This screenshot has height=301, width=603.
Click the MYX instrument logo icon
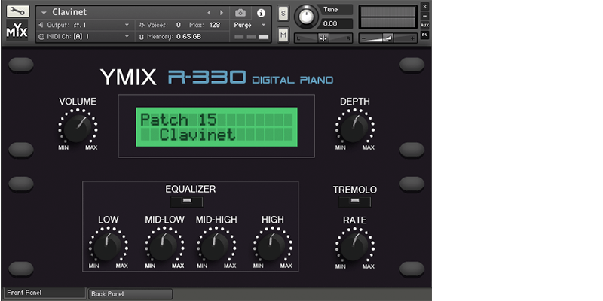tap(17, 29)
